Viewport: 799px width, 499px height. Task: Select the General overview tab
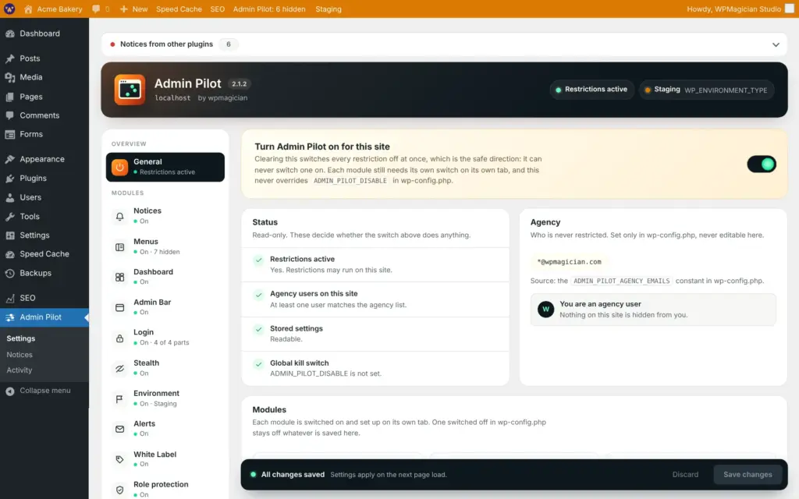pyautogui.click(x=165, y=167)
